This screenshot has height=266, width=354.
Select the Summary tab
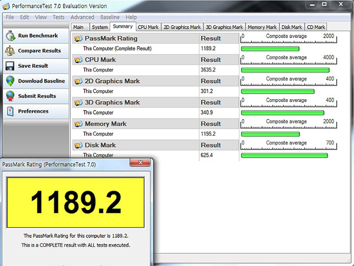tap(123, 27)
